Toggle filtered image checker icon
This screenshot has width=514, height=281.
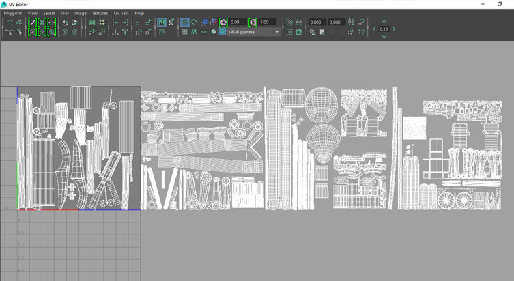point(171,23)
